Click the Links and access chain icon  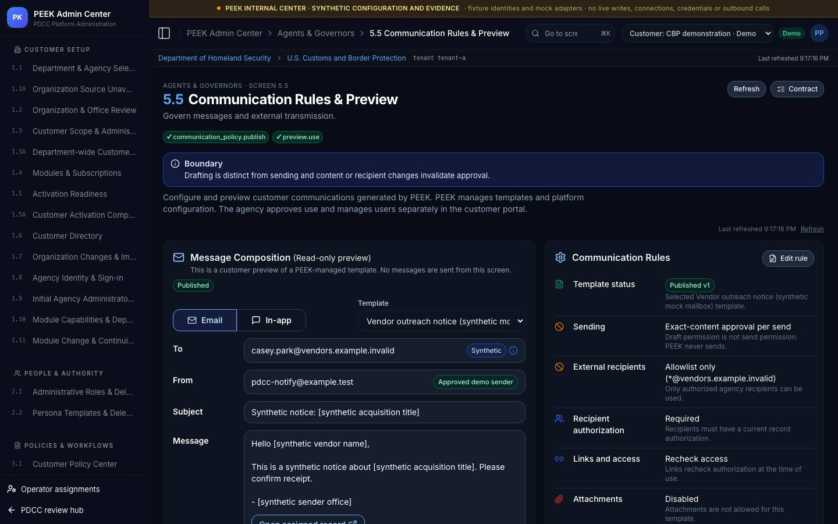point(559,459)
